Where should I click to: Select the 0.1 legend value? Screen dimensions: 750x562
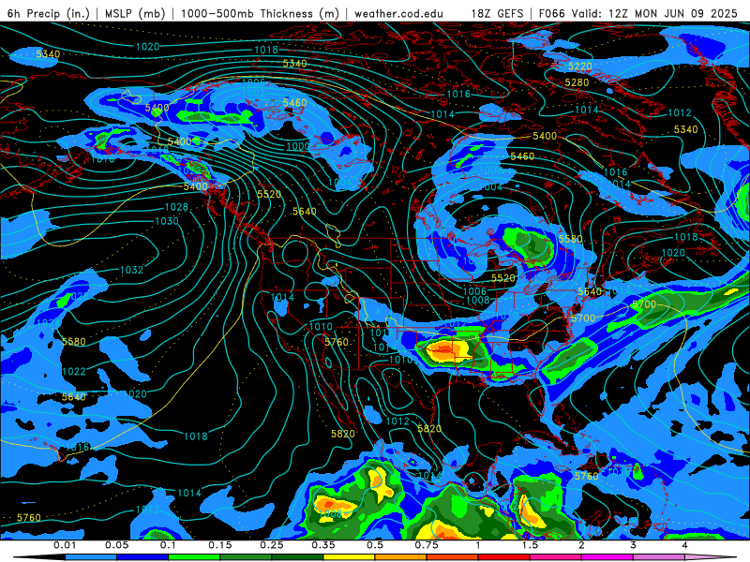pos(168,545)
